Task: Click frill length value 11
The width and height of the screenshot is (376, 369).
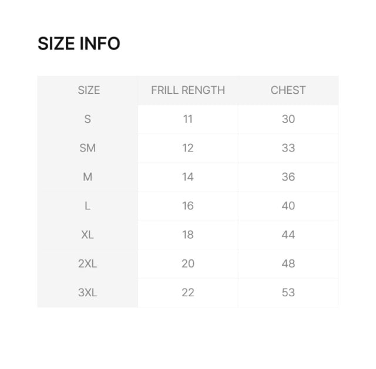Action: click(188, 119)
